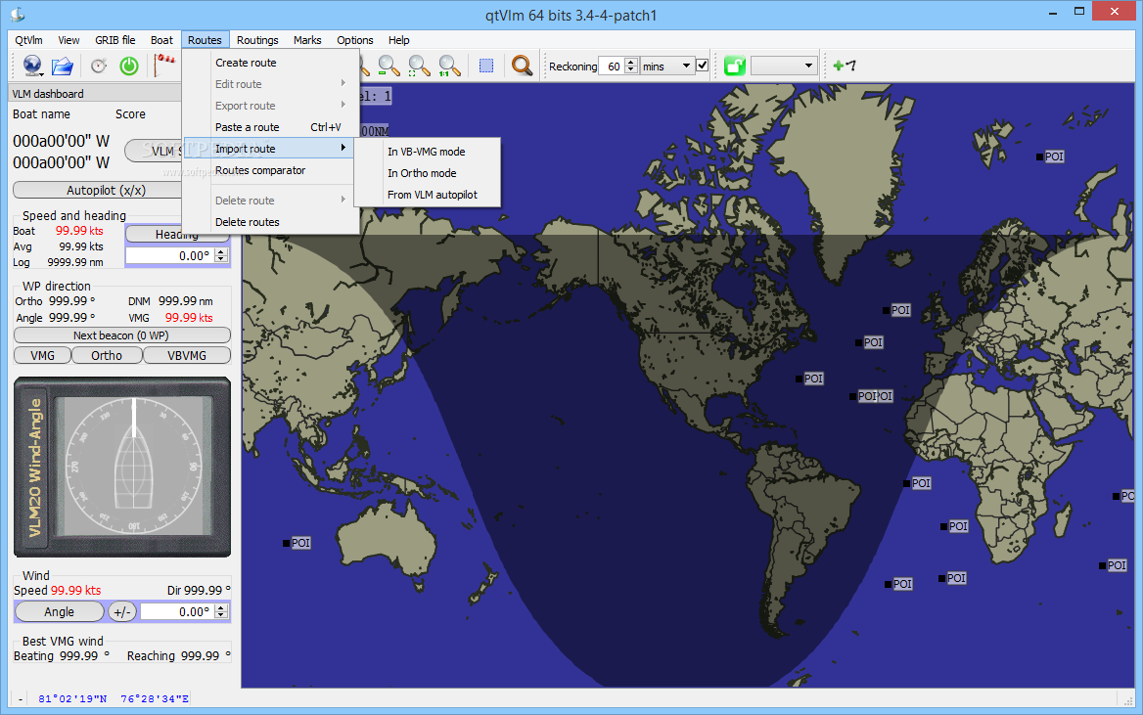Click the VBVMG button
Image resolution: width=1143 pixels, height=715 pixels.
[x=187, y=355]
